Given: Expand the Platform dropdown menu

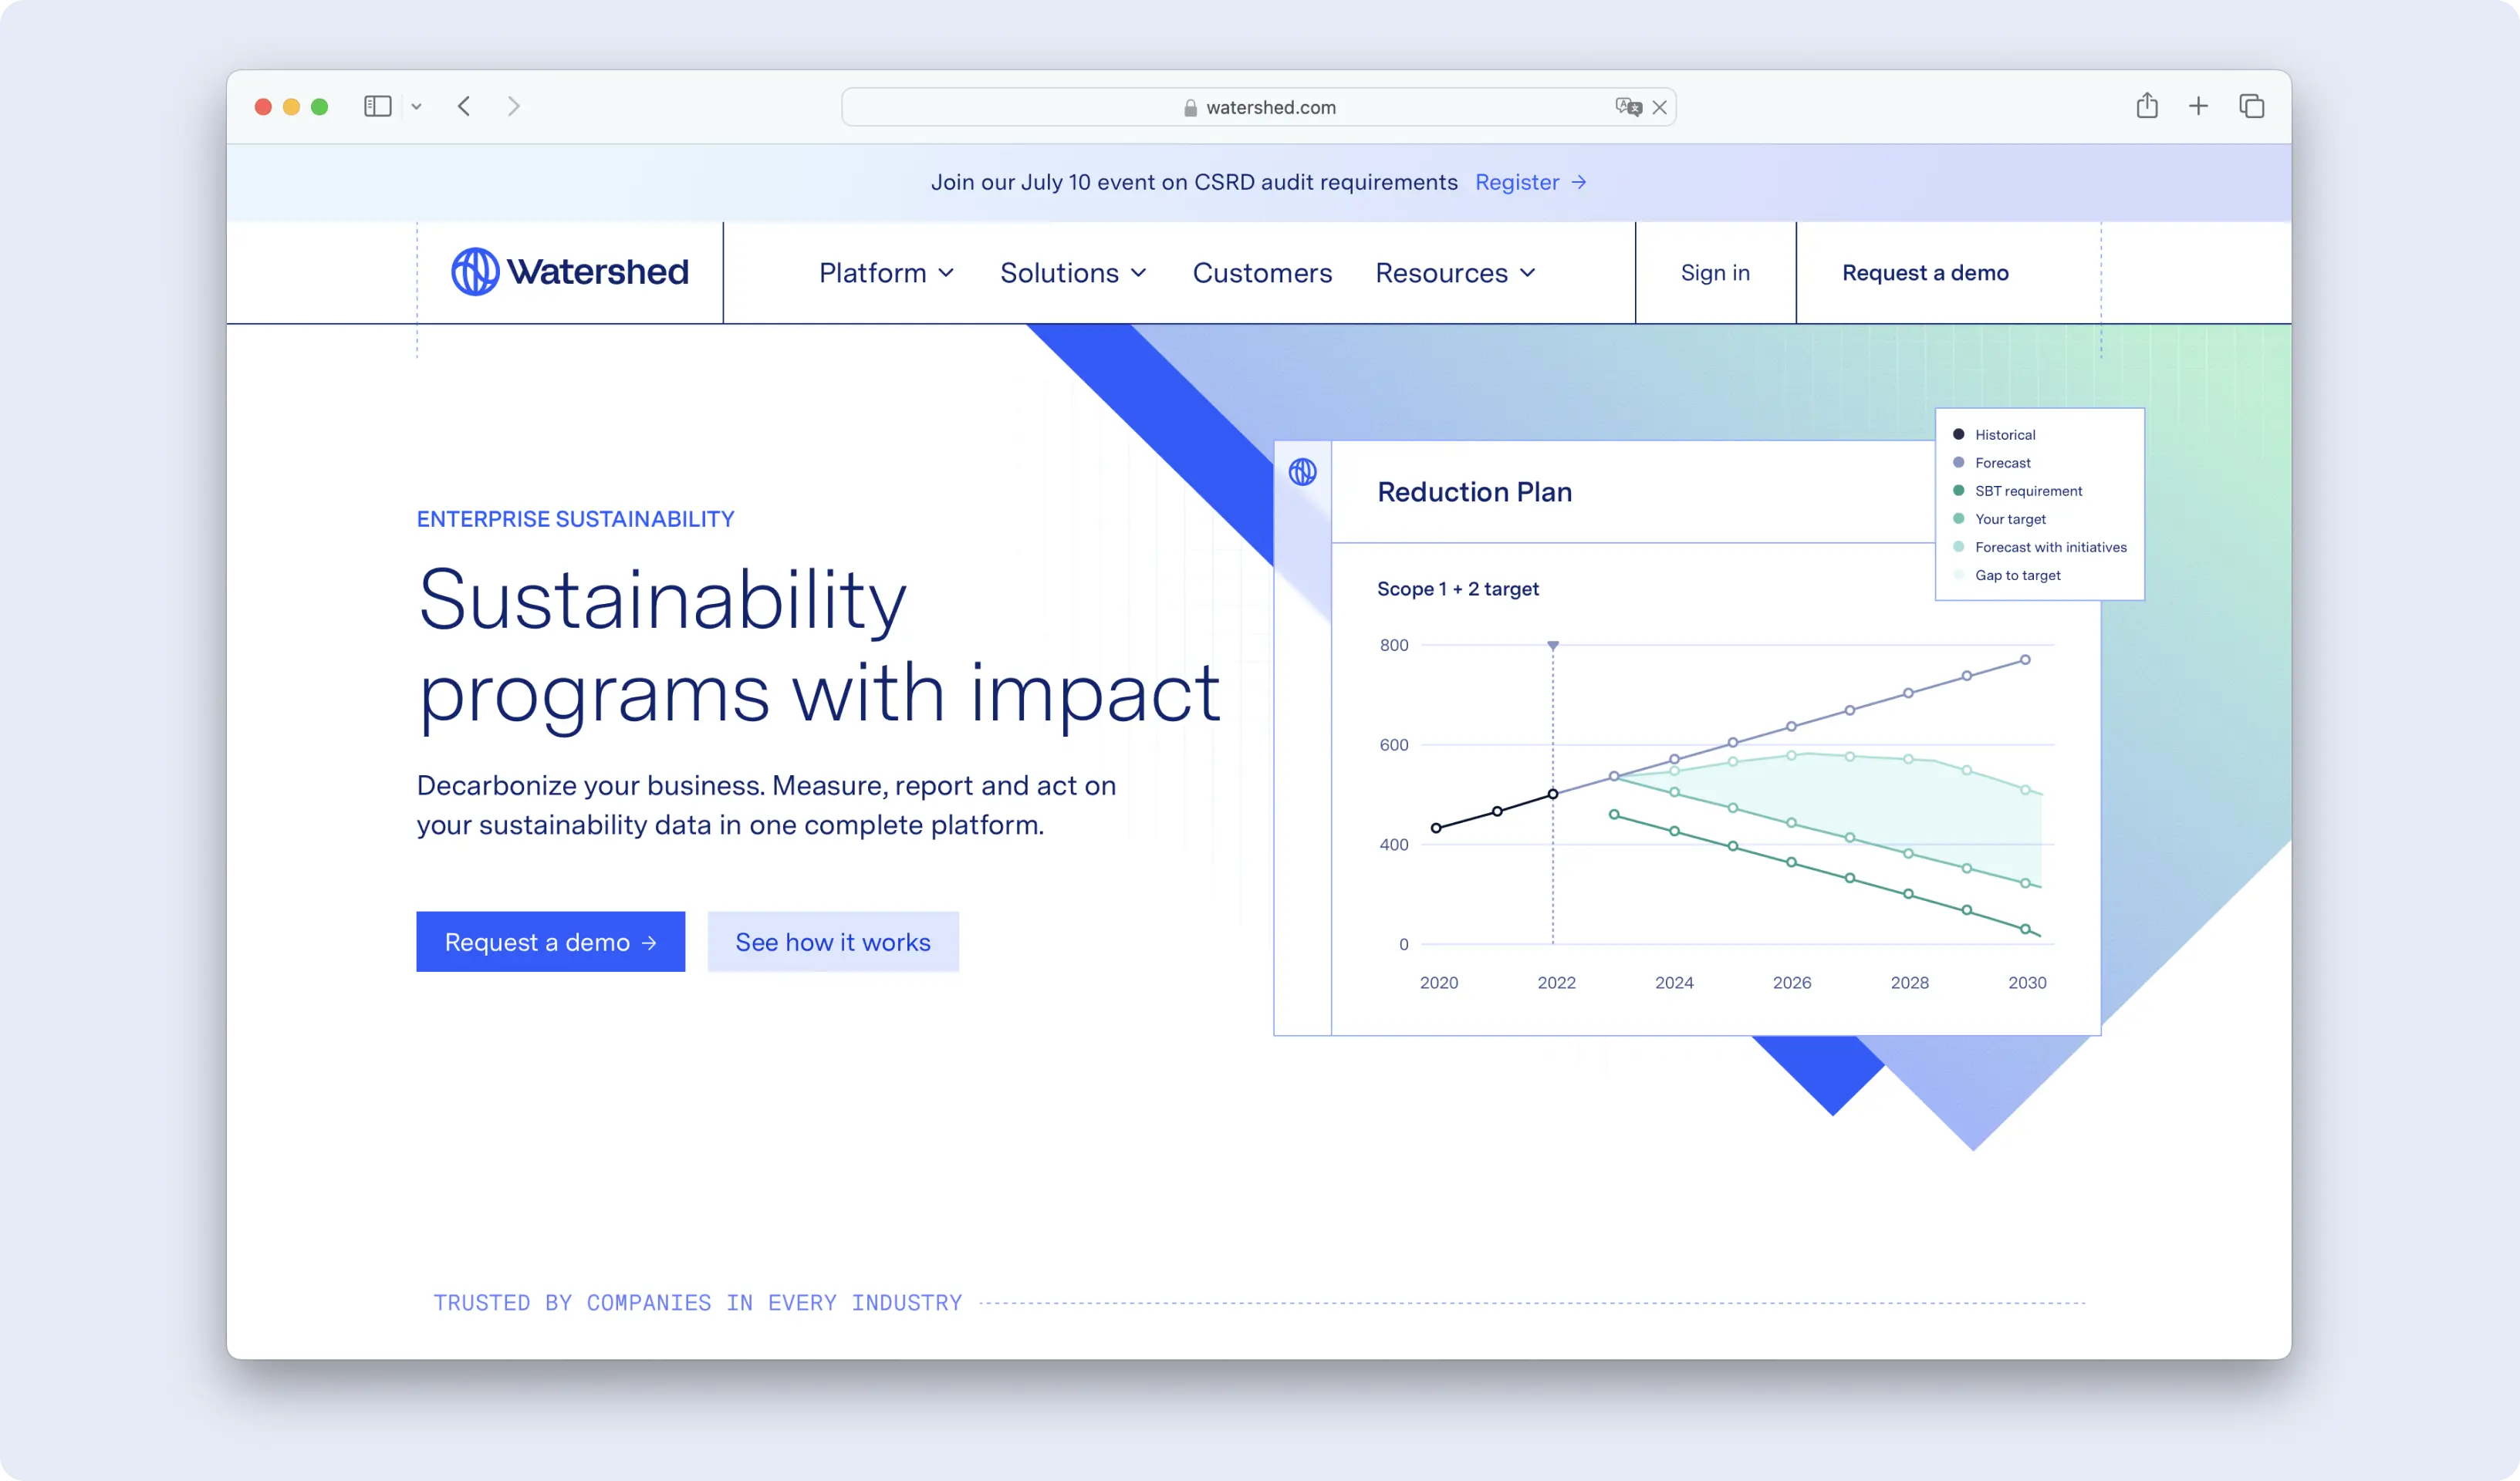Looking at the screenshot, I should click(x=886, y=273).
